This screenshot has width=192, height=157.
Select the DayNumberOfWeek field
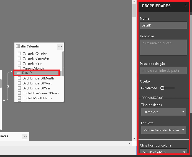point(37,83)
